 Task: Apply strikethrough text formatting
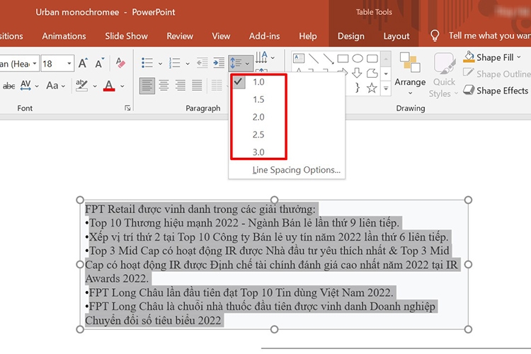(x=8, y=86)
